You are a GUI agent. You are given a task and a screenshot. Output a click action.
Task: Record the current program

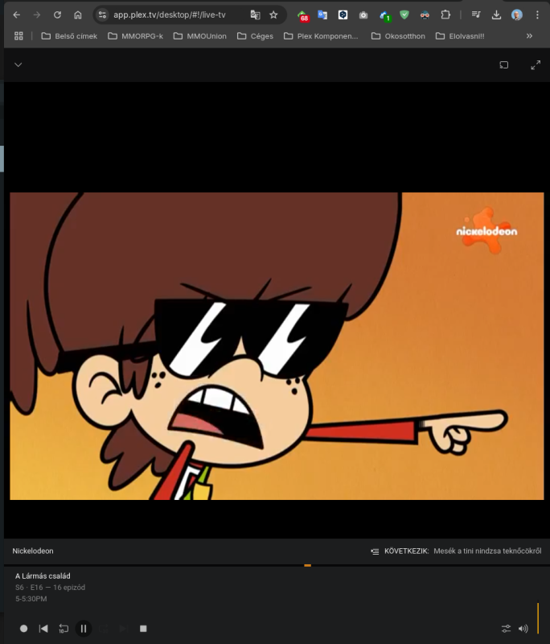24,629
